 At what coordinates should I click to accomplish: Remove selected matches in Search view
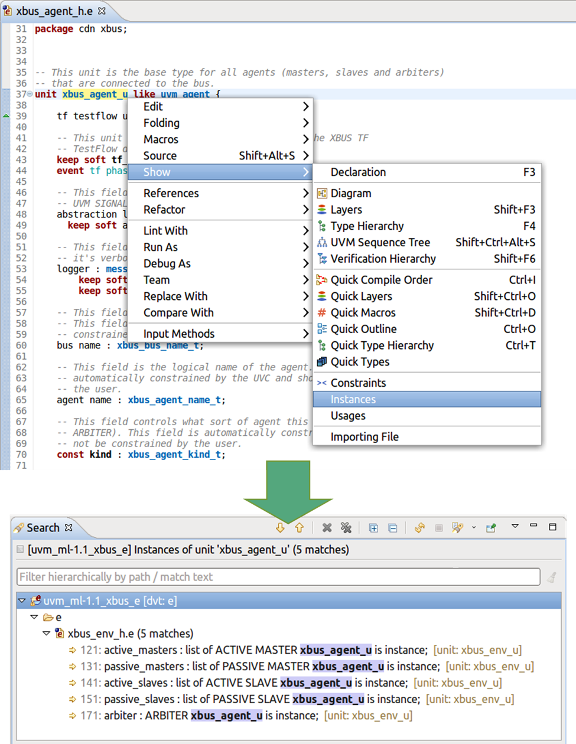[x=327, y=528]
